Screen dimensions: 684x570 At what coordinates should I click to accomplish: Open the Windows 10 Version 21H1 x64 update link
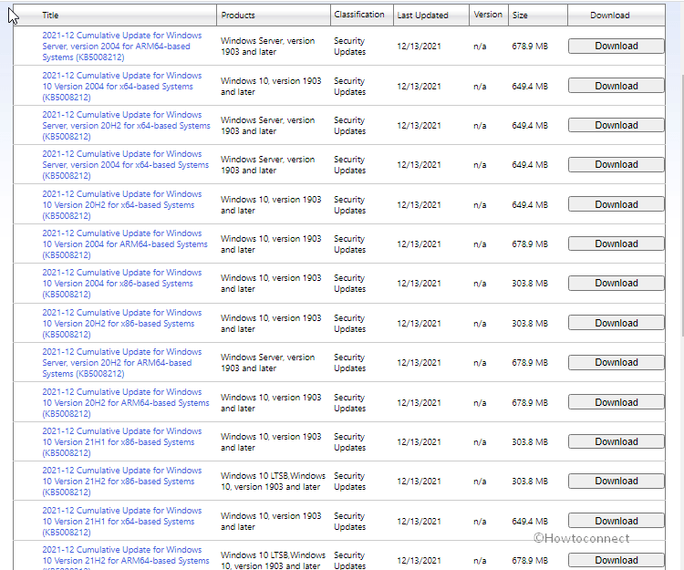point(121,522)
